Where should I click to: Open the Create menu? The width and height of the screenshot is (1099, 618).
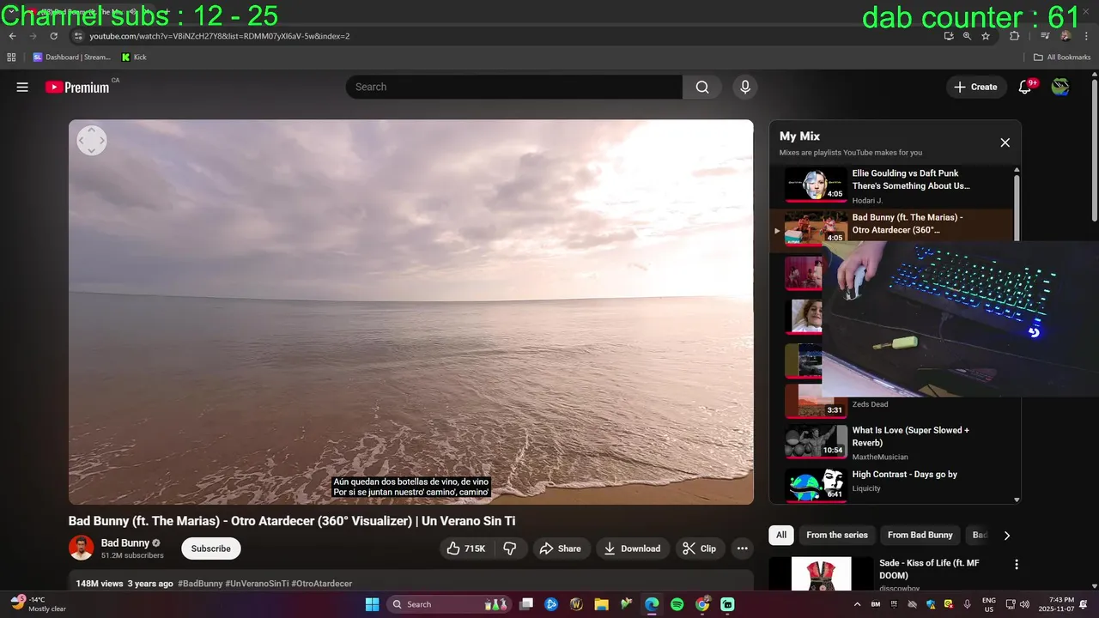(976, 87)
